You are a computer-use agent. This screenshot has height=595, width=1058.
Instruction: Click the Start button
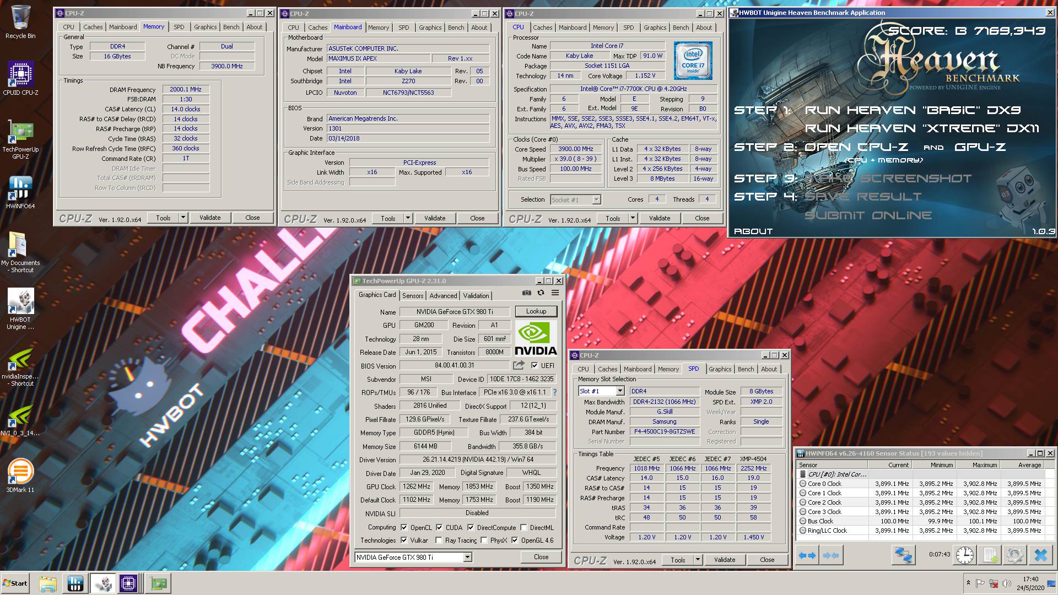[15, 583]
